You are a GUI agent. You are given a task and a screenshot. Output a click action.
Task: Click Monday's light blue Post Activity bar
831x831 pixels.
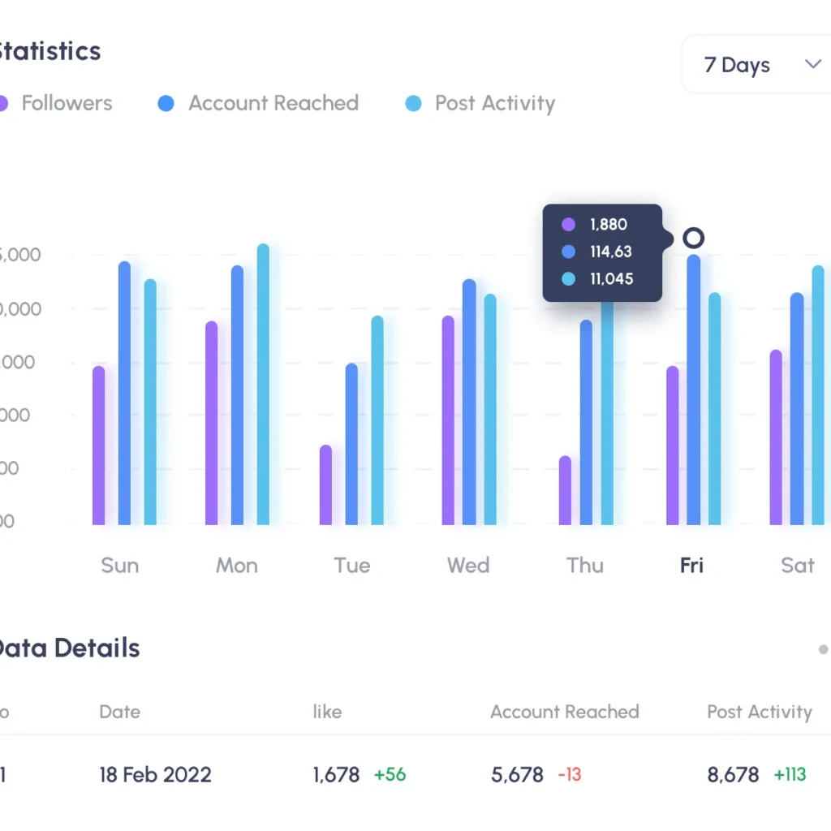[x=263, y=385]
